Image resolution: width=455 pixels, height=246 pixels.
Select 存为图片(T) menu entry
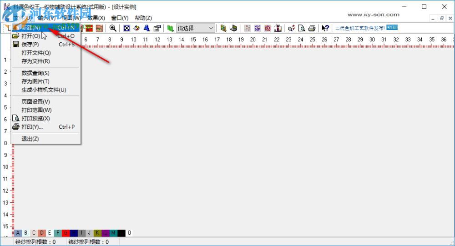[x=45, y=81]
